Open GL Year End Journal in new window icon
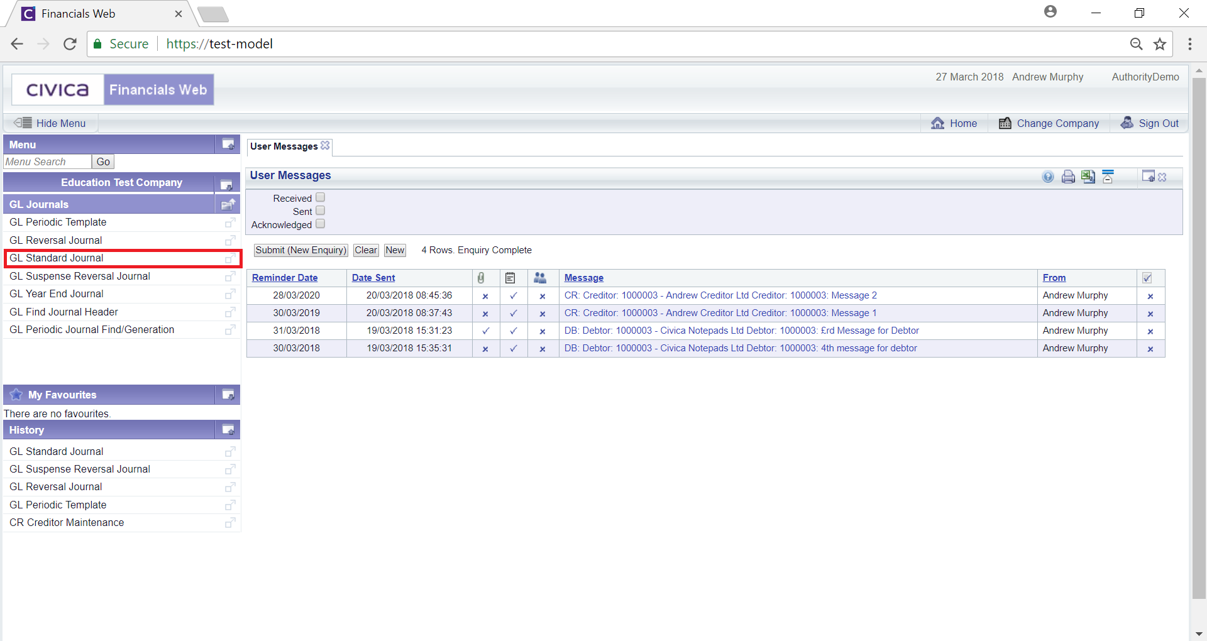 [230, 294]
